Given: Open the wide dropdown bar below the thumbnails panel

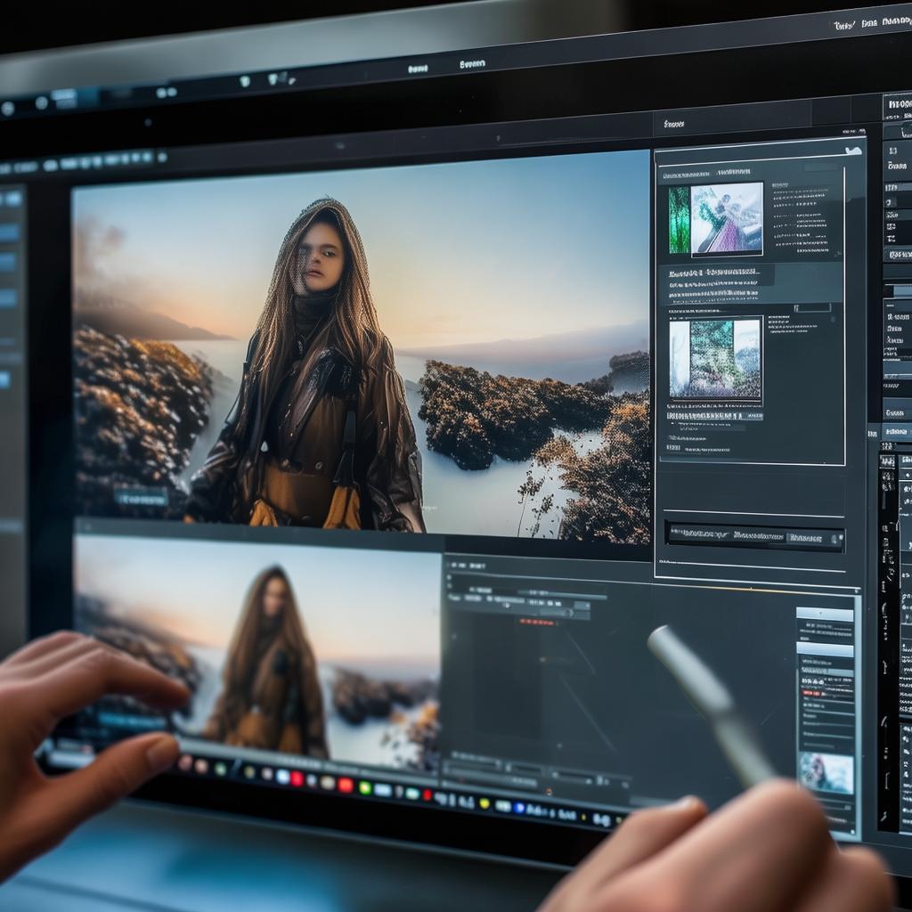Looking at the screenshot, I should 755,536.
